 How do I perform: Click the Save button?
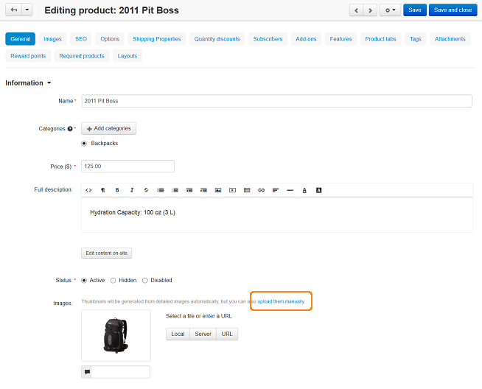tap(415, 10)
